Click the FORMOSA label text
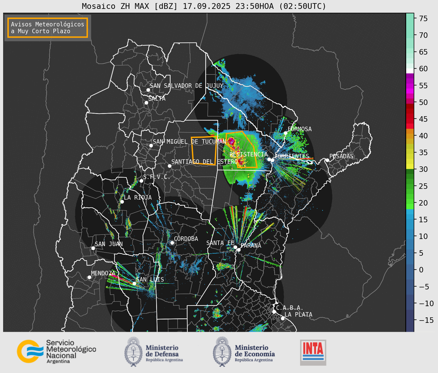438x373 pixels. pos(300,129)
